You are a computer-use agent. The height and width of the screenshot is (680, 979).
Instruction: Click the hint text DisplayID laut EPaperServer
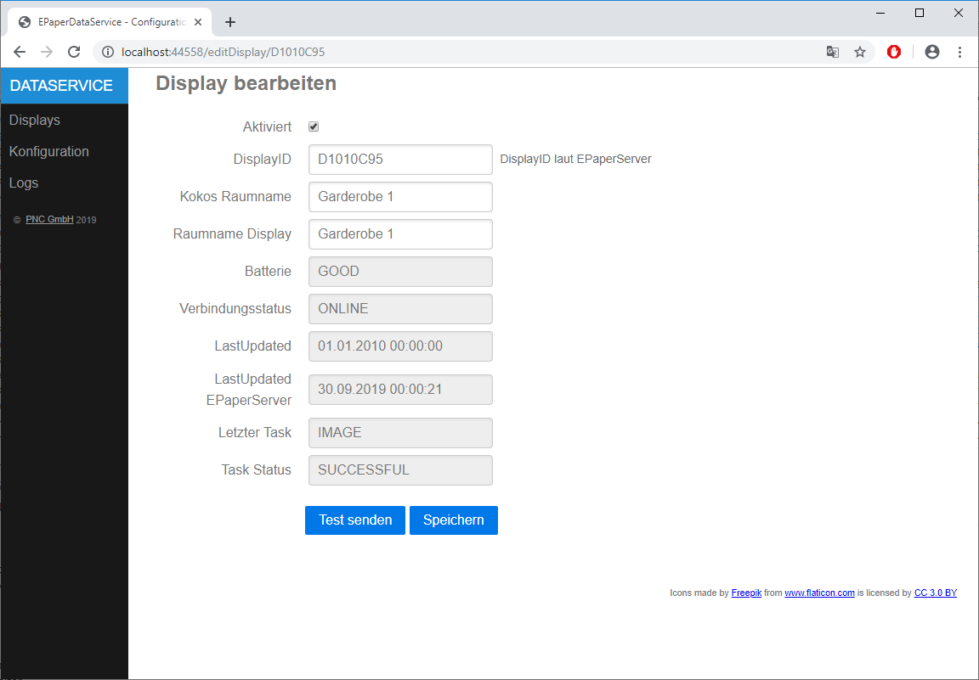(575, 159)
